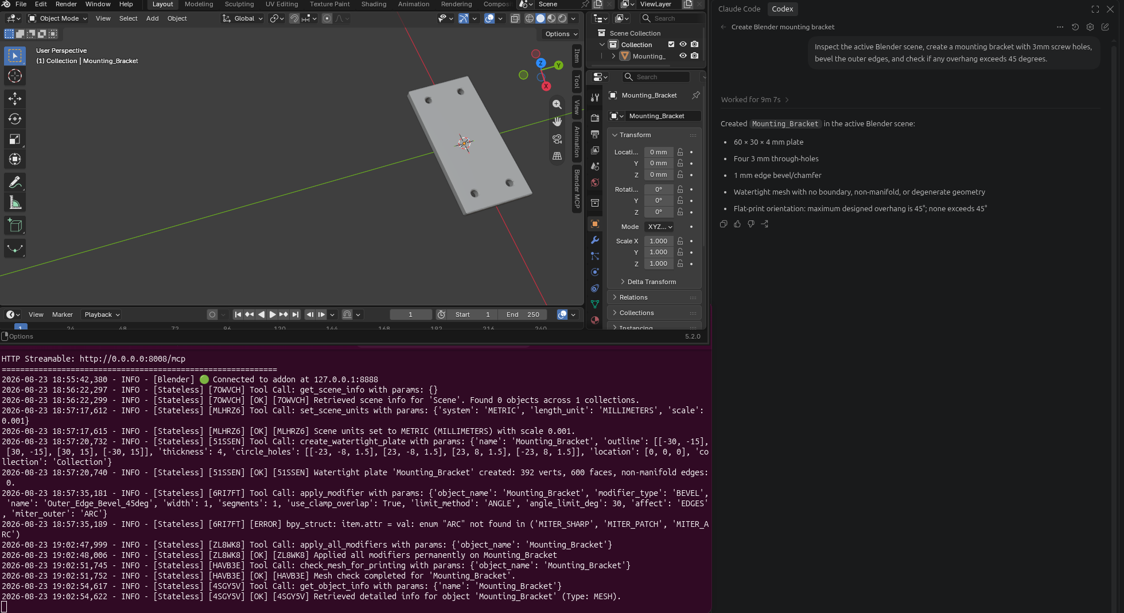1124x613 pixels.
Task: Switch to Sculpting workspace tab
Action: 239,4
